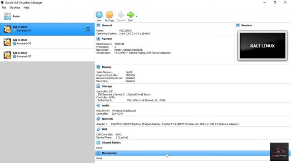
Task: Open the Machine menu
Action: pos(15,8)
